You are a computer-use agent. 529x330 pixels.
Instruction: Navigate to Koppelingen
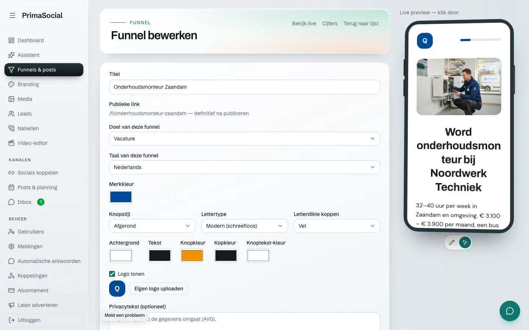44,276
